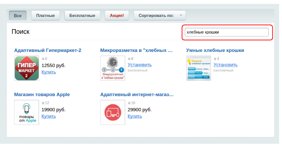Click the star rating of Адаптивный Гипермаркет-2
This screenshot has width=282, height=150.
[44, 59]
